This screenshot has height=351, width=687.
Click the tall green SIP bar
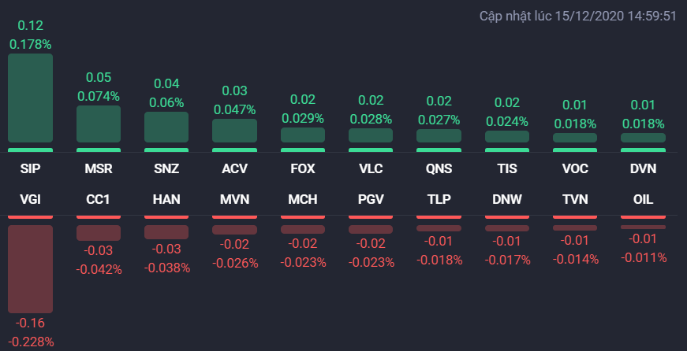30,98
